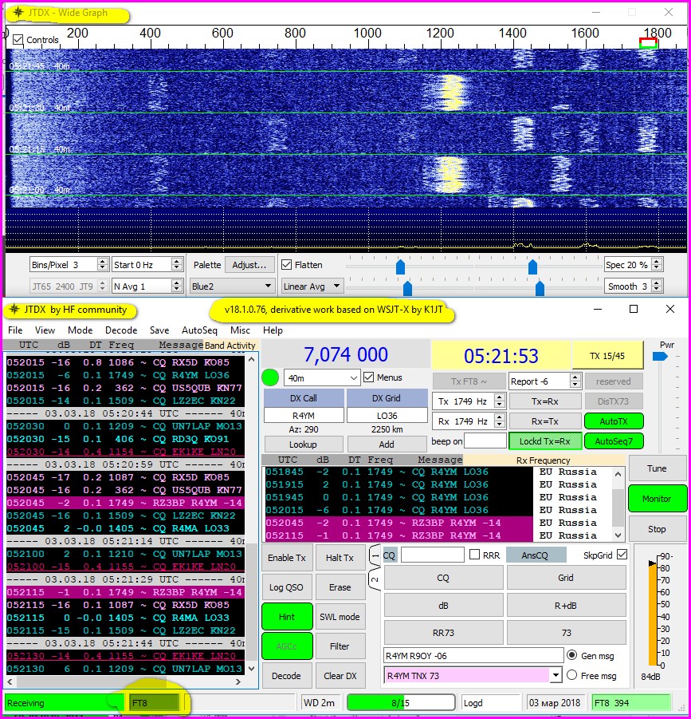Adjust the Pwr slider handle
This screenshot has height=719, width=691.
pos(658,357)
